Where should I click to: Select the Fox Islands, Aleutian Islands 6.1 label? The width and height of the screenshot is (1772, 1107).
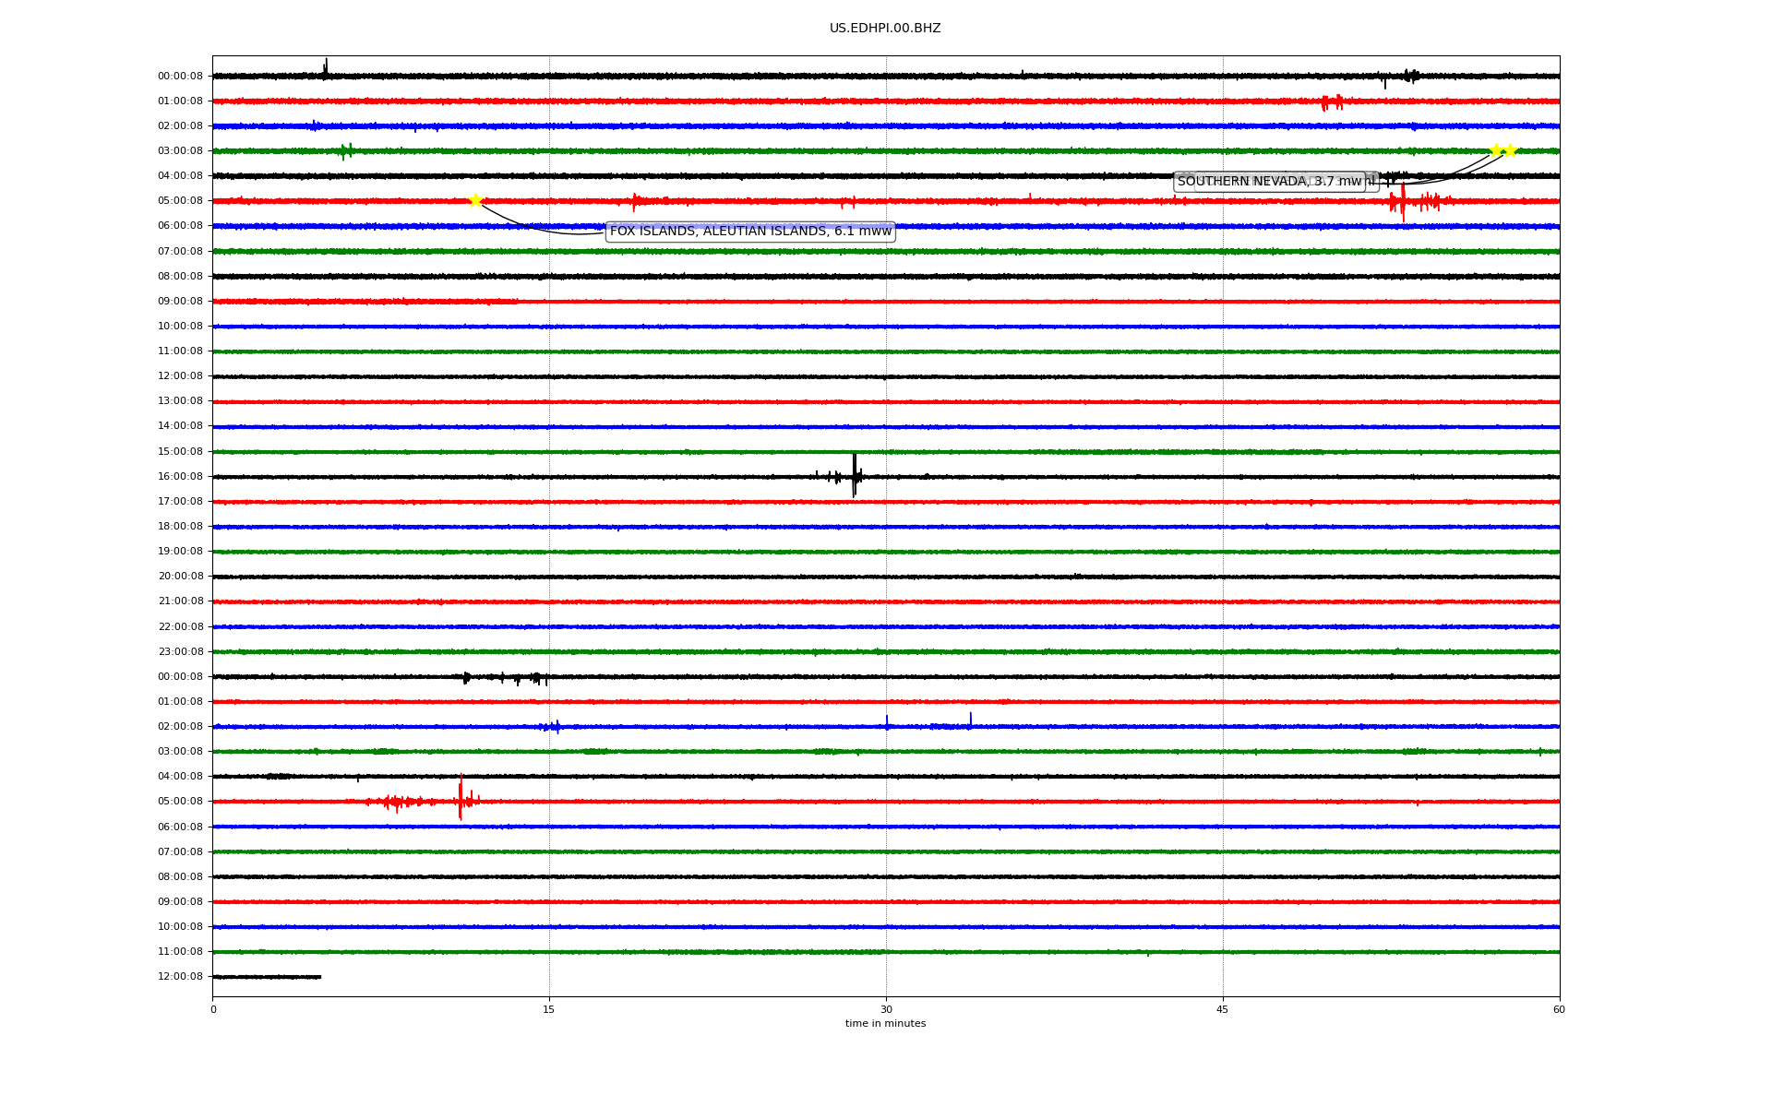[x=749, y=232]
